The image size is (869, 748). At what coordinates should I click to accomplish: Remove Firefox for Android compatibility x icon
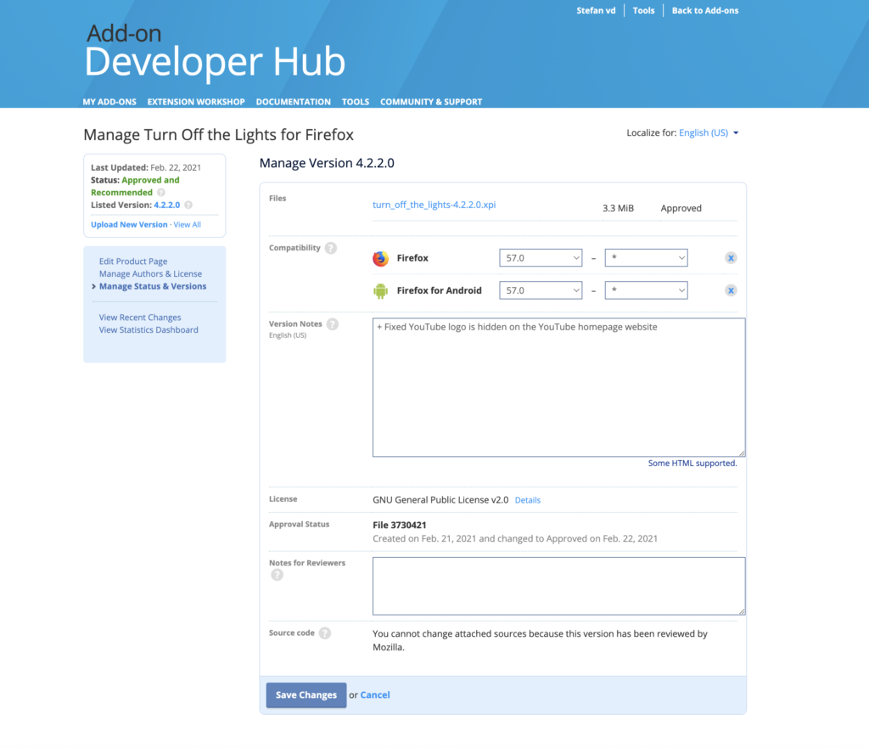pyautogui.click(x=731, y=290)
